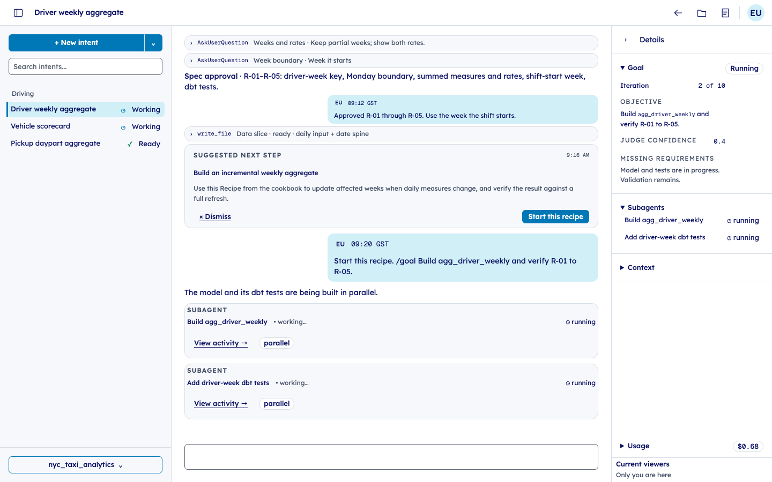The image size is (772, 482).
Task: Click the back arrow icon in header
Action: (x=678, y=13)
